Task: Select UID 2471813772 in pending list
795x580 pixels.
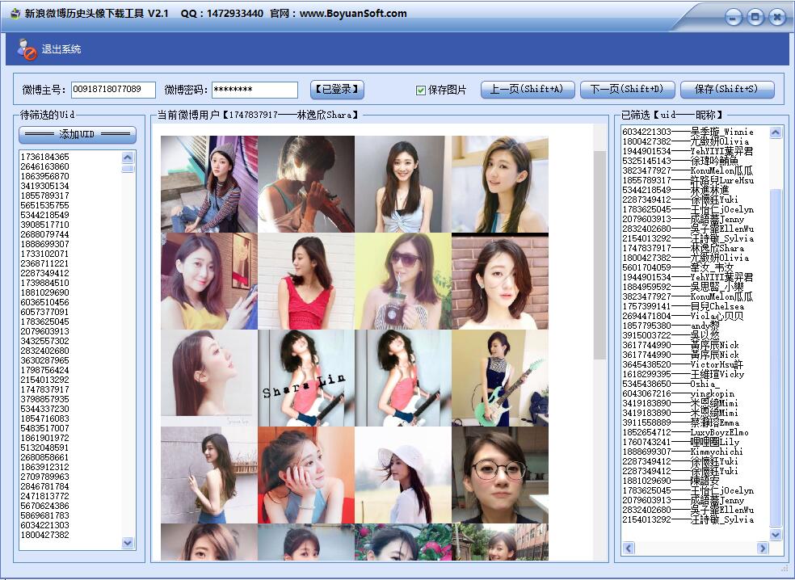Action: 44,496
